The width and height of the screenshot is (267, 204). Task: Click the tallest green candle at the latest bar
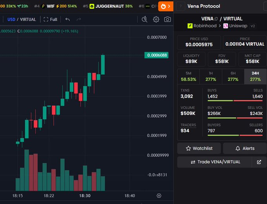pos(103,64)
